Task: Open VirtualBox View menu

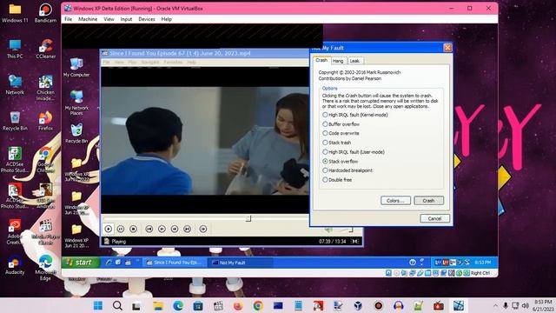Action: pyautogui.click(x=109, y=19)
